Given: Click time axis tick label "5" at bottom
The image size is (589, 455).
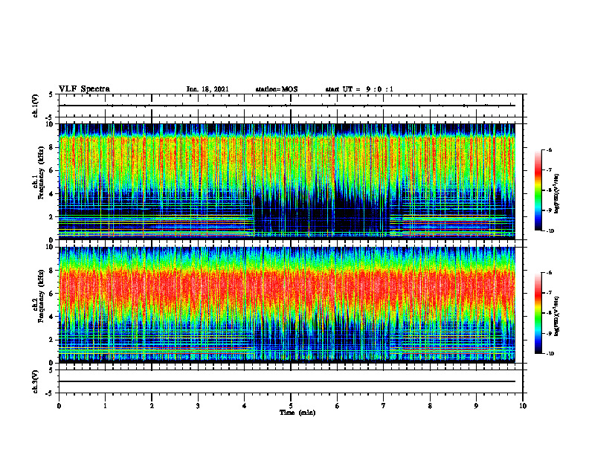Looking at the screenshot, I should [291, 406].
